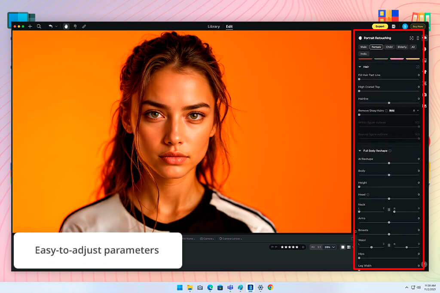Show hidden system tray icons chevron

coord(406,287)
